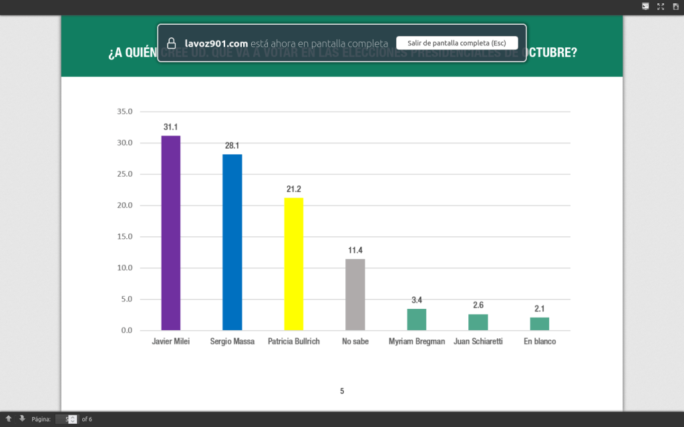Click the Juan Schiaretti axis label
Screen dimensions: 684x427
(x=478, y=342)
